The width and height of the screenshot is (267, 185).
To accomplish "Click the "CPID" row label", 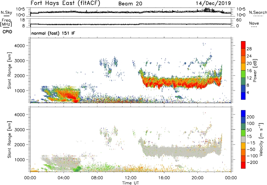I will point(7,32).
